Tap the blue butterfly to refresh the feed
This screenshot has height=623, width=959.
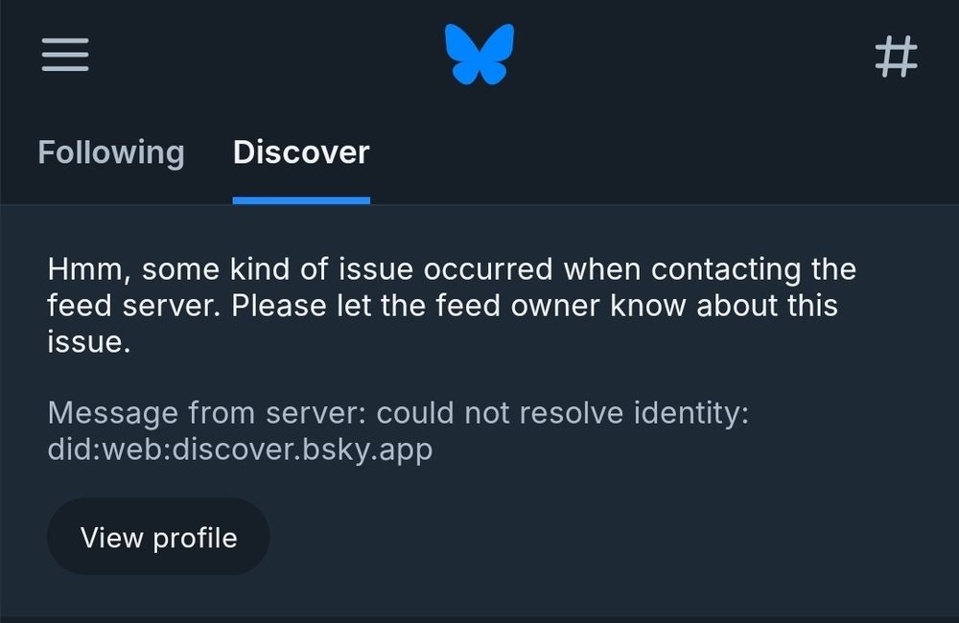[479, 55]
